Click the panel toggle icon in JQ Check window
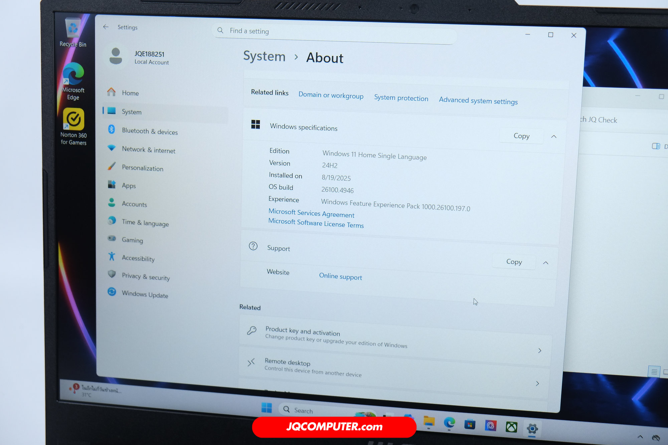 656,146
